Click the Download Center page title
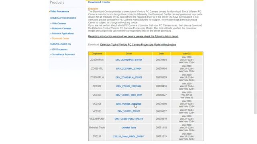Screen dimensions: 257x144 99,2
